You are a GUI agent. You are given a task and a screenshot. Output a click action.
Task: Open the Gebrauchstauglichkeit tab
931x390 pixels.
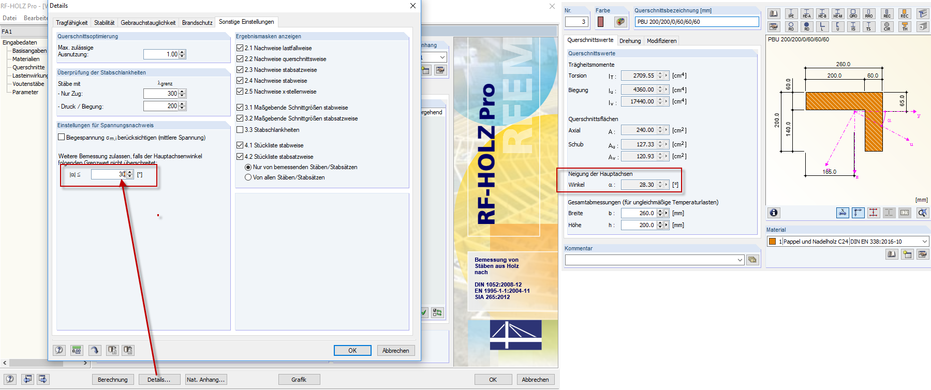148,23
